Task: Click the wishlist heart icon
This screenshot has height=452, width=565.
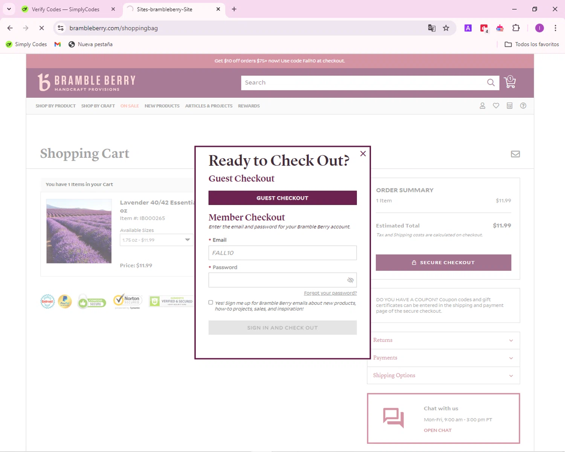Action: click(x=496, y=106)
